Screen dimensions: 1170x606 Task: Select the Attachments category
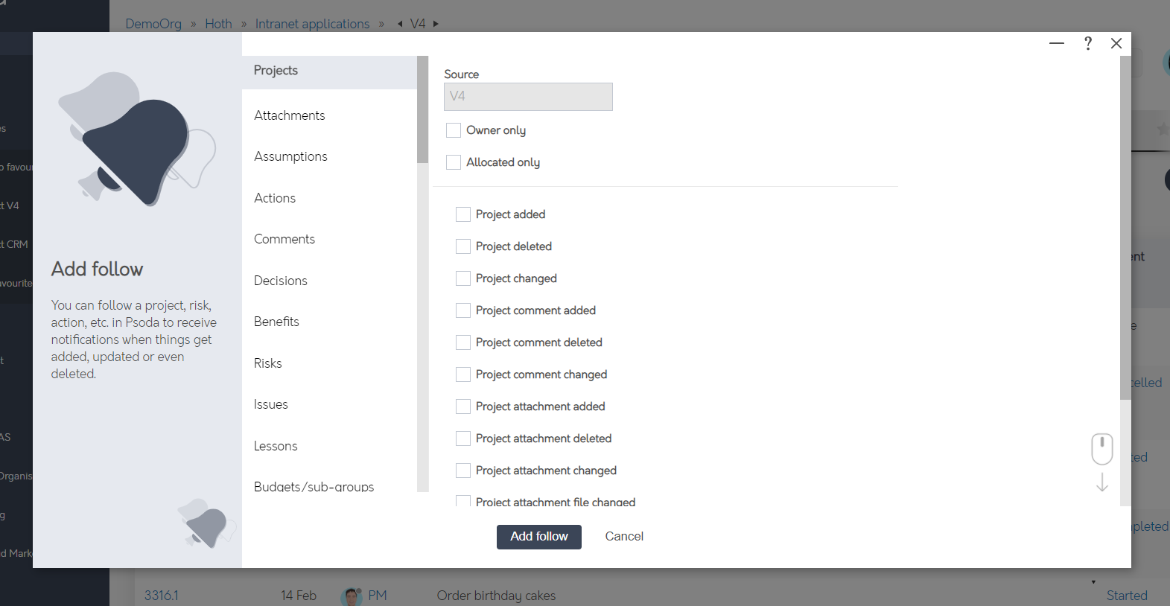pyautogui.click(x=289, y=115)
